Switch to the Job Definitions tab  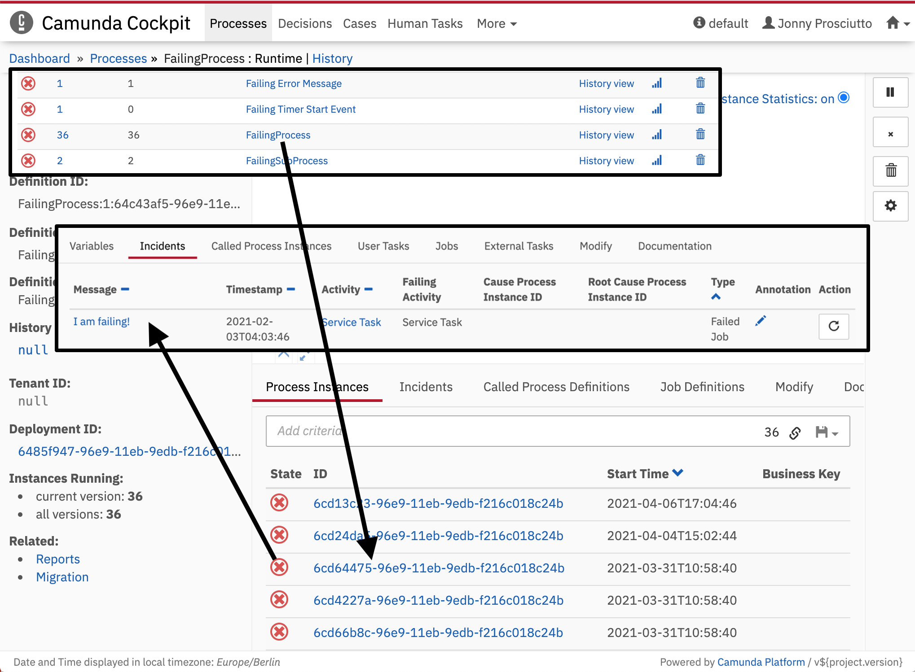[x=702, y=387]
